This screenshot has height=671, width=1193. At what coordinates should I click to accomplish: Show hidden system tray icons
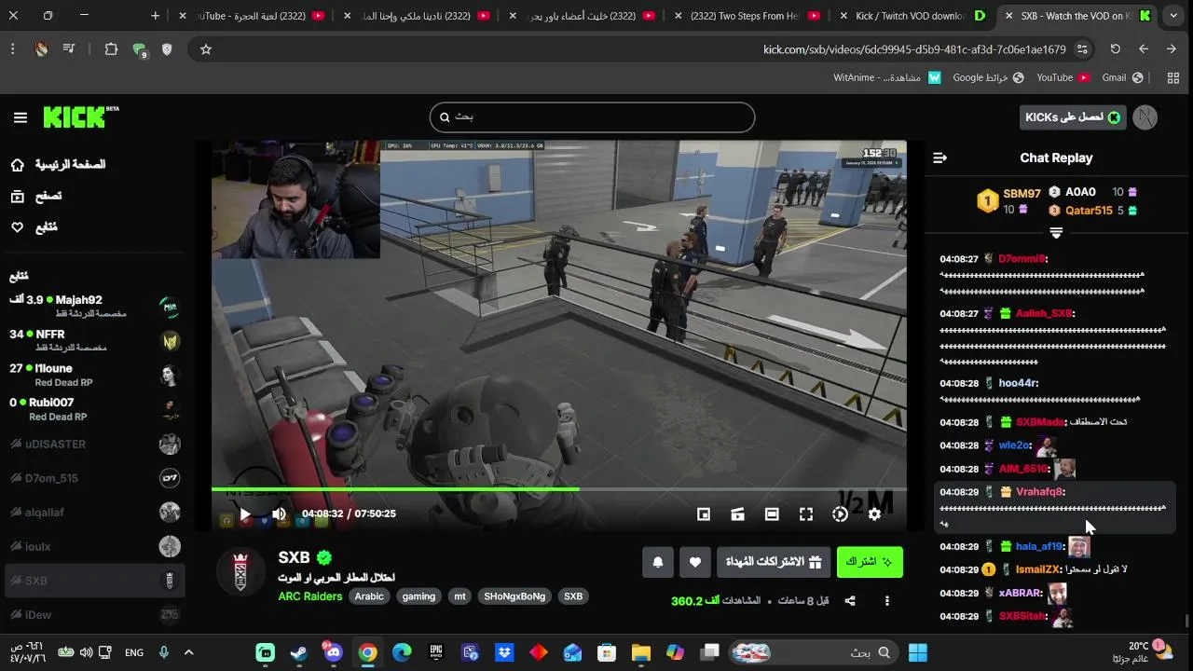pyautogui.click(x=188, y=652)
